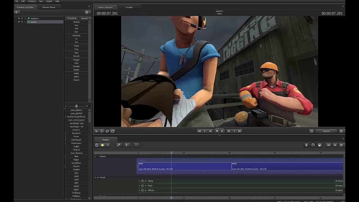
Task: Step forward one frame
Action: (x=229, y=131)
